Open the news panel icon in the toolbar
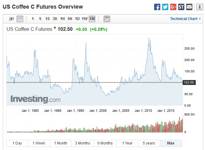The image size is (205, 150). 107,19
